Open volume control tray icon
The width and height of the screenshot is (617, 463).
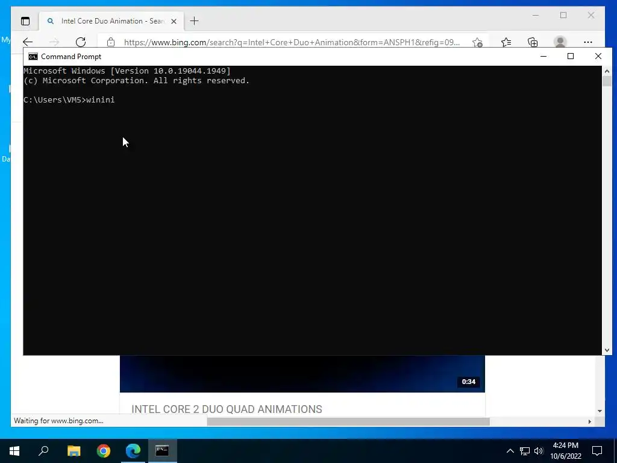tap(539, 451)
